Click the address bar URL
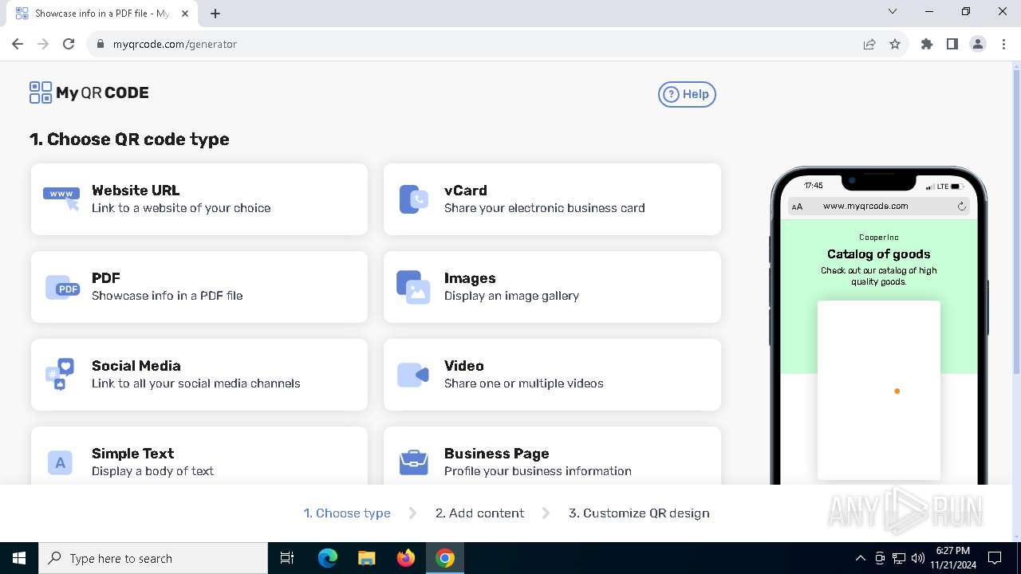The height and width of the screenshot is (574, 1021). [175, 45]
